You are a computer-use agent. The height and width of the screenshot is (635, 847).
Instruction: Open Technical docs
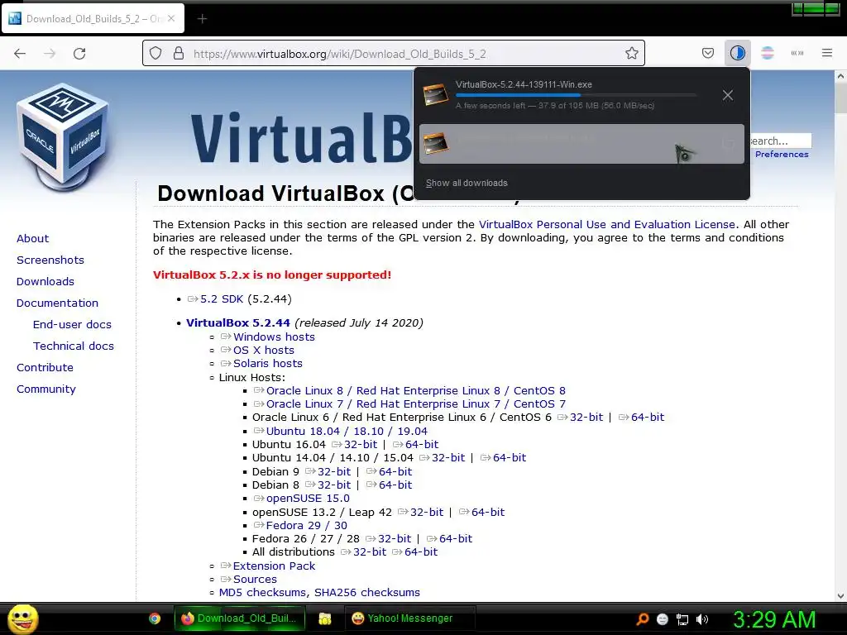[x=74, y=346]
